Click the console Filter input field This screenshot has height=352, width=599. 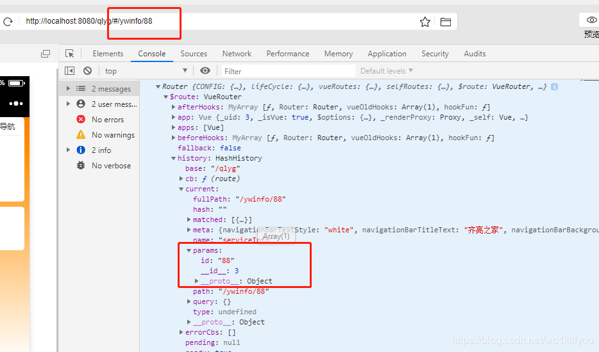(288, 71)
